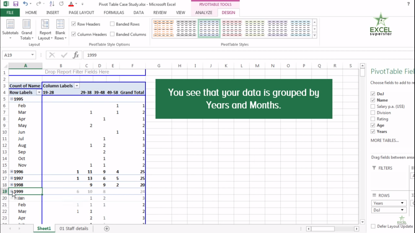
Task: Expand the PivotTable Styles gallery
Action: point(315,35)
